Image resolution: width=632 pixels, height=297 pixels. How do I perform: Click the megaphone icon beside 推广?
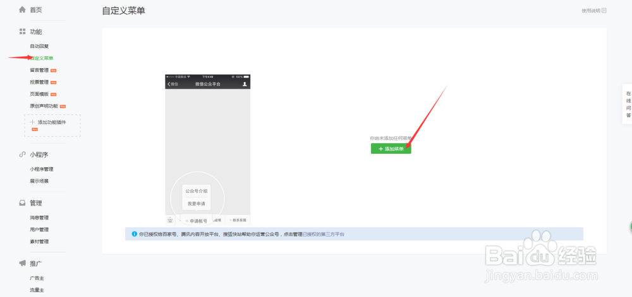(23, 263)
